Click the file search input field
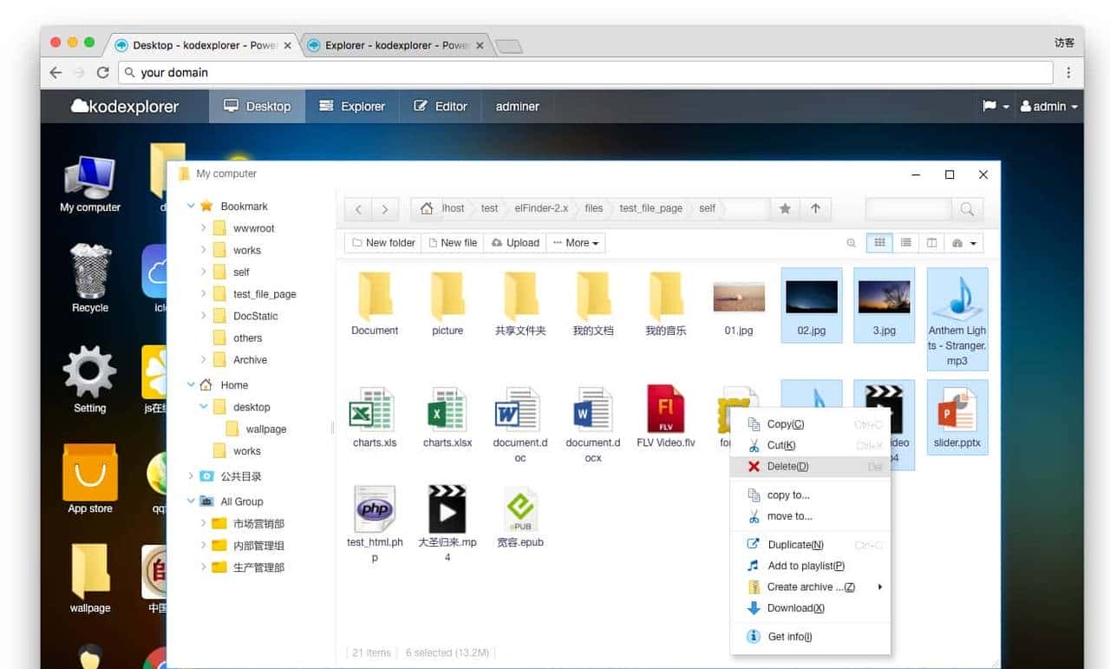This screenshot has height=669, width=1110. pyautogui.click(x=908, y=209)
